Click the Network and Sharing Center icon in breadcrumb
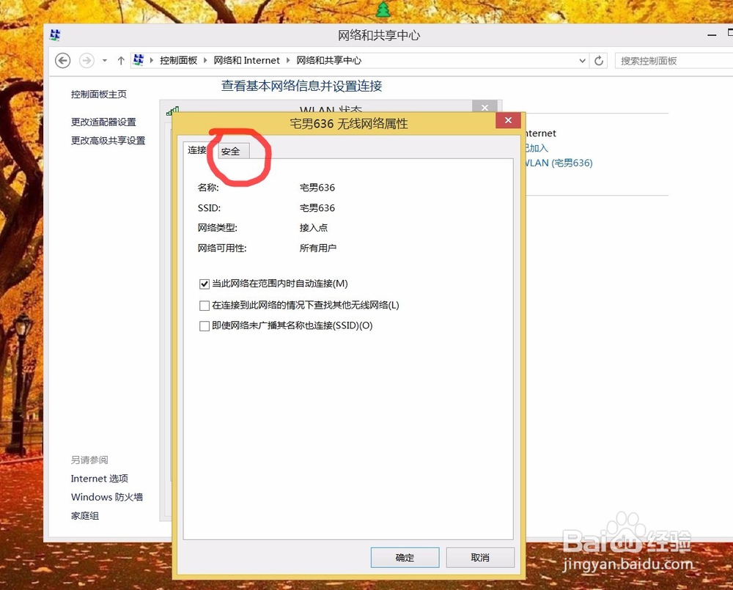The image size is (733, 590). click(x=139, y=60)
